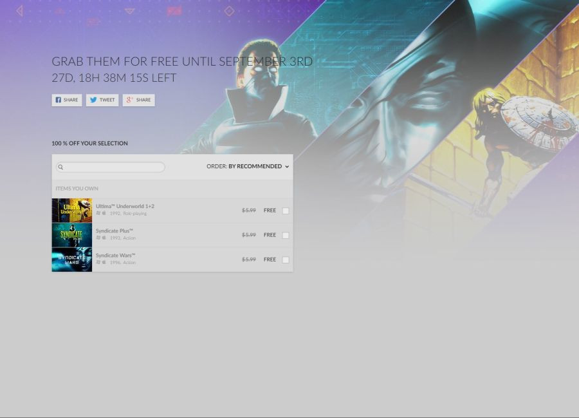The width and height of the screenshot is (579, 418).
Task: Open the Ultima™ Underworld 1+2 title
Action: pos(125,206)
